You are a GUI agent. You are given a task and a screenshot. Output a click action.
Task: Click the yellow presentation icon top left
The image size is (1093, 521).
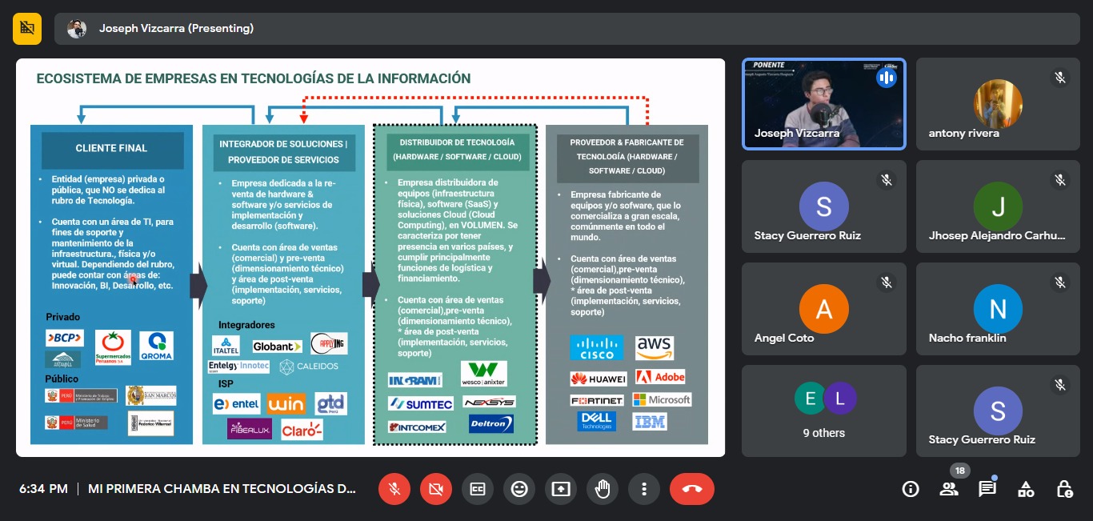pos(27,28)
